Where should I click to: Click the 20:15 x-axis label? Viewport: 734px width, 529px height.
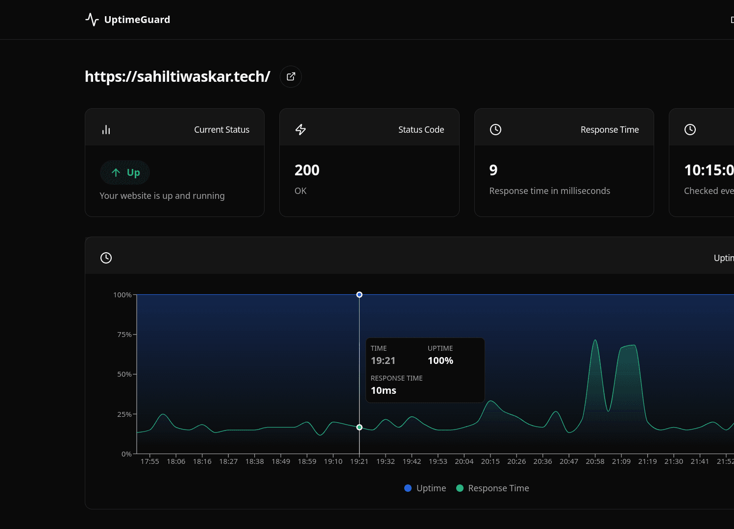point(490,461)
